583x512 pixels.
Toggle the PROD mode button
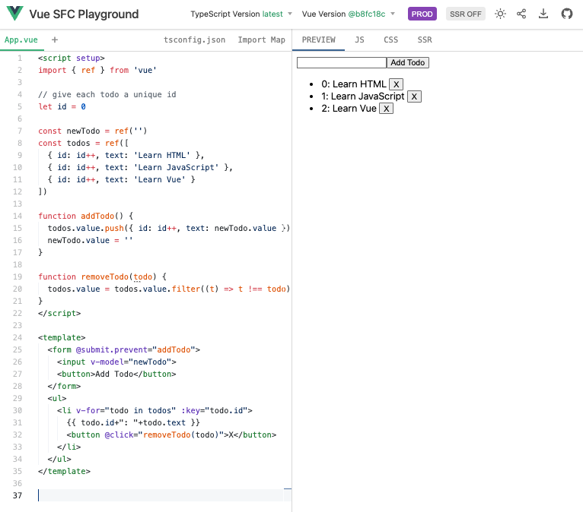[422, 14]
